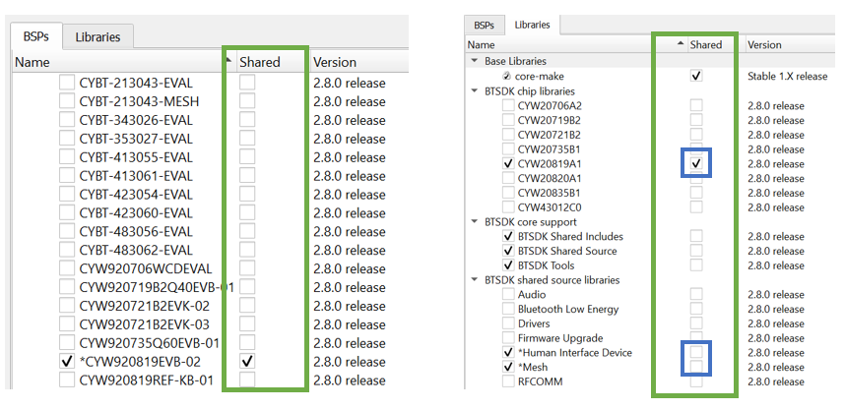
Task: Select the "core-make" library name
Action: (540, 77)
